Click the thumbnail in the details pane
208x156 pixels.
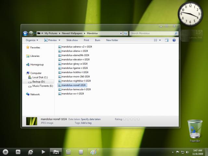(32, 121)
